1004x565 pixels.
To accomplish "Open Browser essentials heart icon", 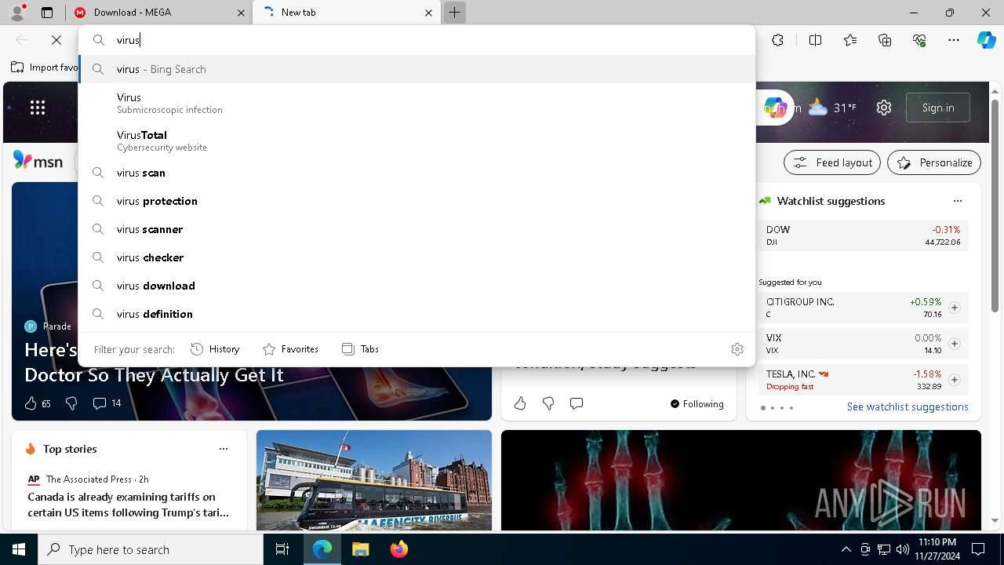I will pyautogui.click(x=919, y=40).
